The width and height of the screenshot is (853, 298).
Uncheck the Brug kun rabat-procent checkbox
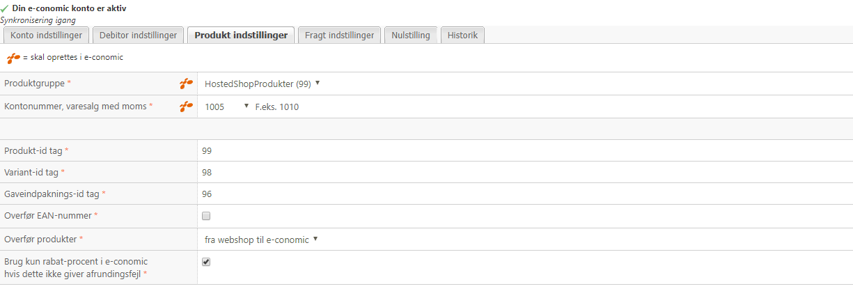[206, 262]
